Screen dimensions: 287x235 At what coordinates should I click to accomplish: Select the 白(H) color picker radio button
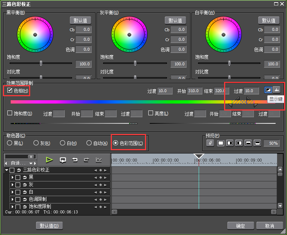coord(63,143)
